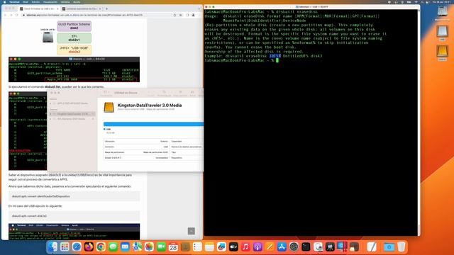Viewport: 454px width, 255px height.
Task: Expand the last disk in Disk Utility sidebar
Action: 51,119
